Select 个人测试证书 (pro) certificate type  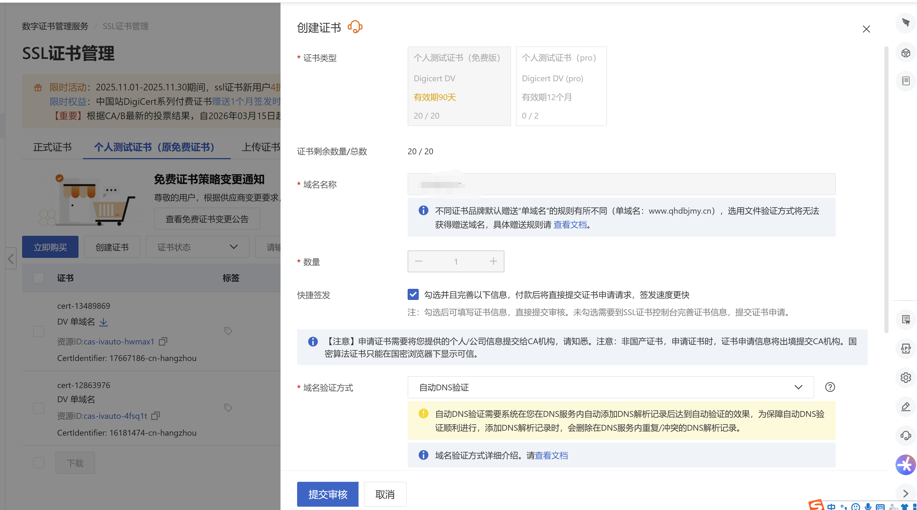561,86
